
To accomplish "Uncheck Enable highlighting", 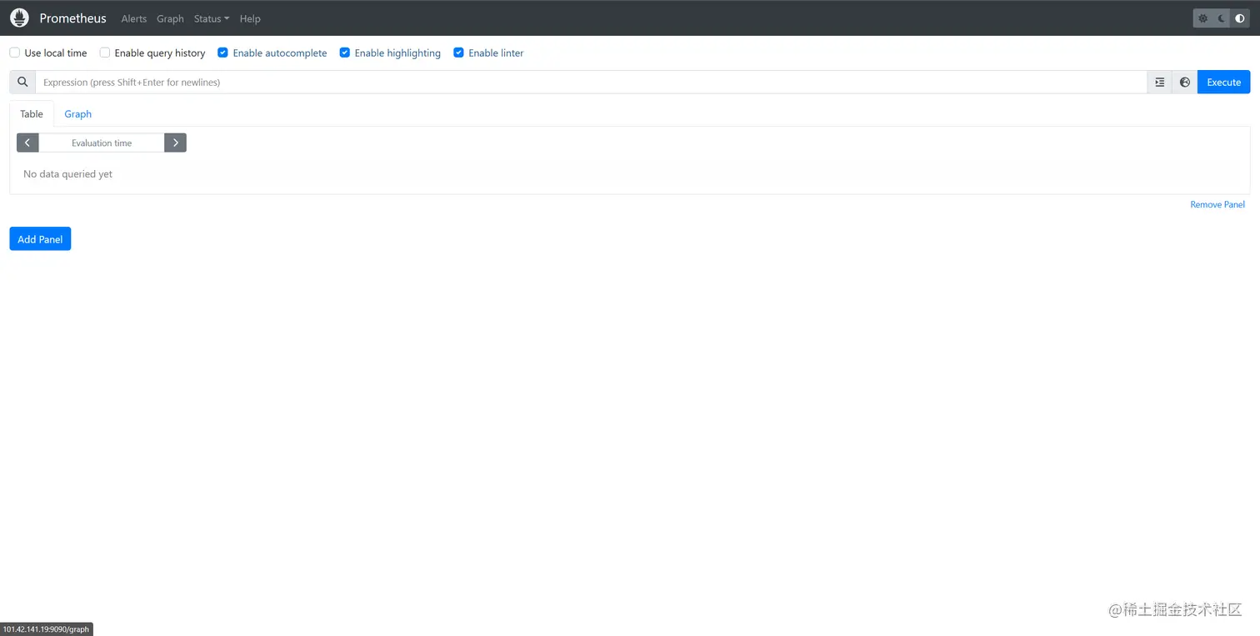I will 344,53.
